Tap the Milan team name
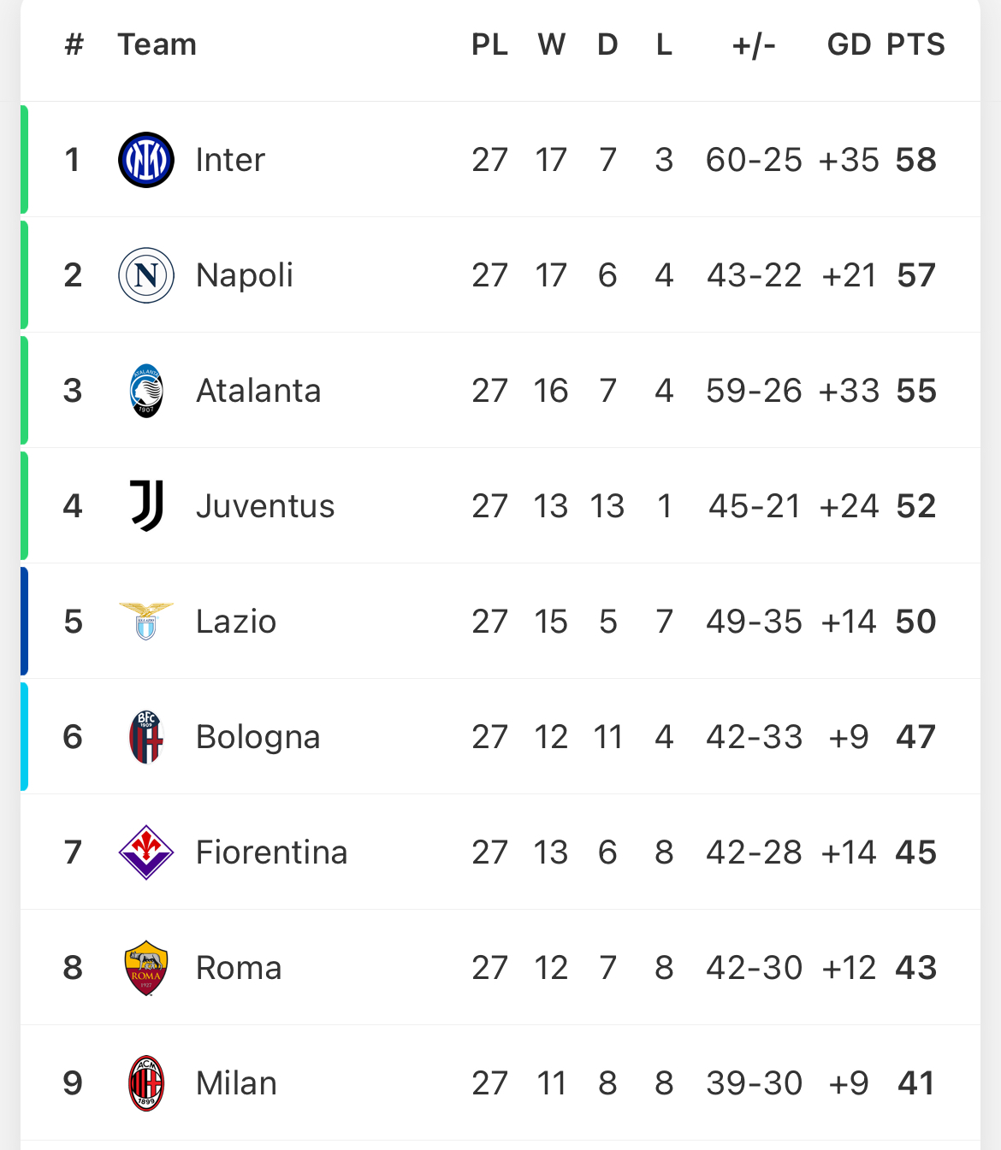 pyautogui.click(x=236, y=1083)
